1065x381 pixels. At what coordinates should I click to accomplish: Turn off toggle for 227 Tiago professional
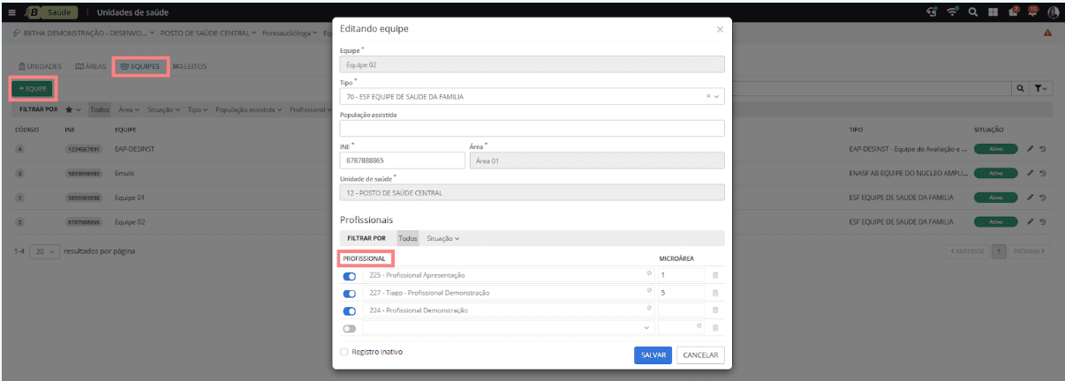click(x=349, y=294)
